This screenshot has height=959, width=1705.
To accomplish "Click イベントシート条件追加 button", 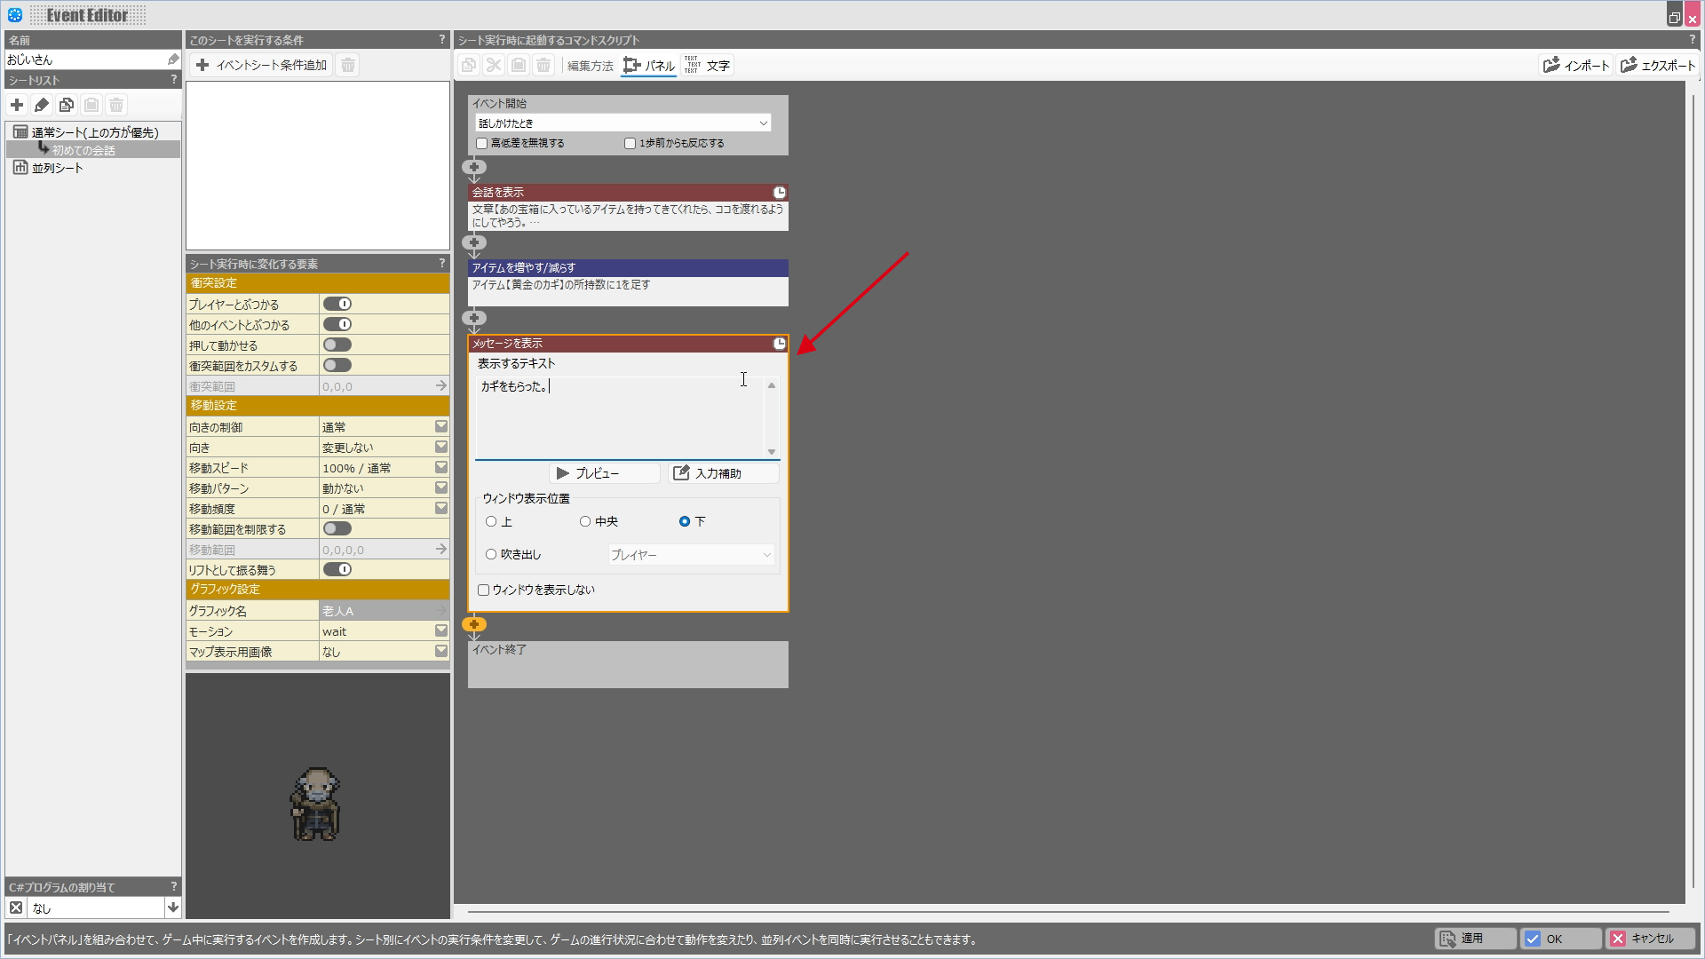I will (x=262, y=65).
